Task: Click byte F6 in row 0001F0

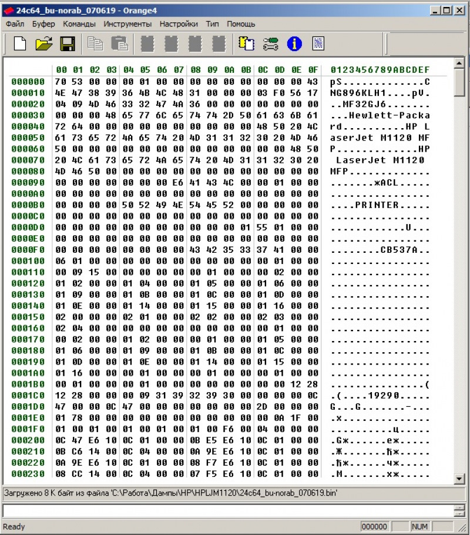Action: 229,429
